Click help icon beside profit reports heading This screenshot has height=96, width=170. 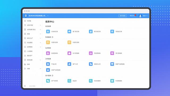tap(52, 37)
